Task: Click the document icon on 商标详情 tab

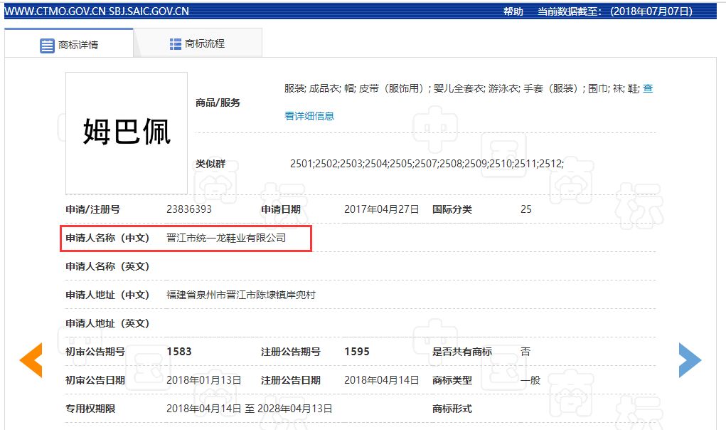Action: pyautogui.click(x=47, y=44)
